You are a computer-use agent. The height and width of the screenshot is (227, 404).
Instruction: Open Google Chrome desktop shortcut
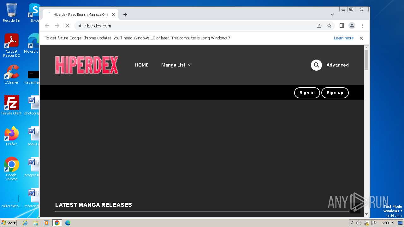coord(11,169)
